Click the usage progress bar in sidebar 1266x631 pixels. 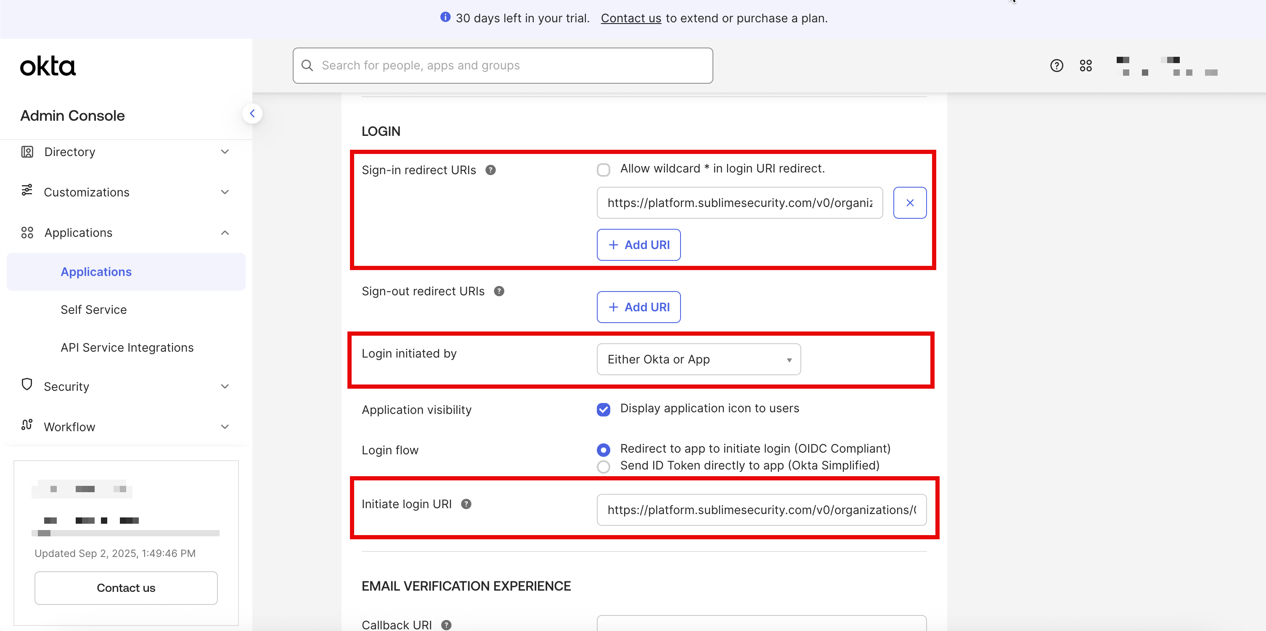coord(125,533)
